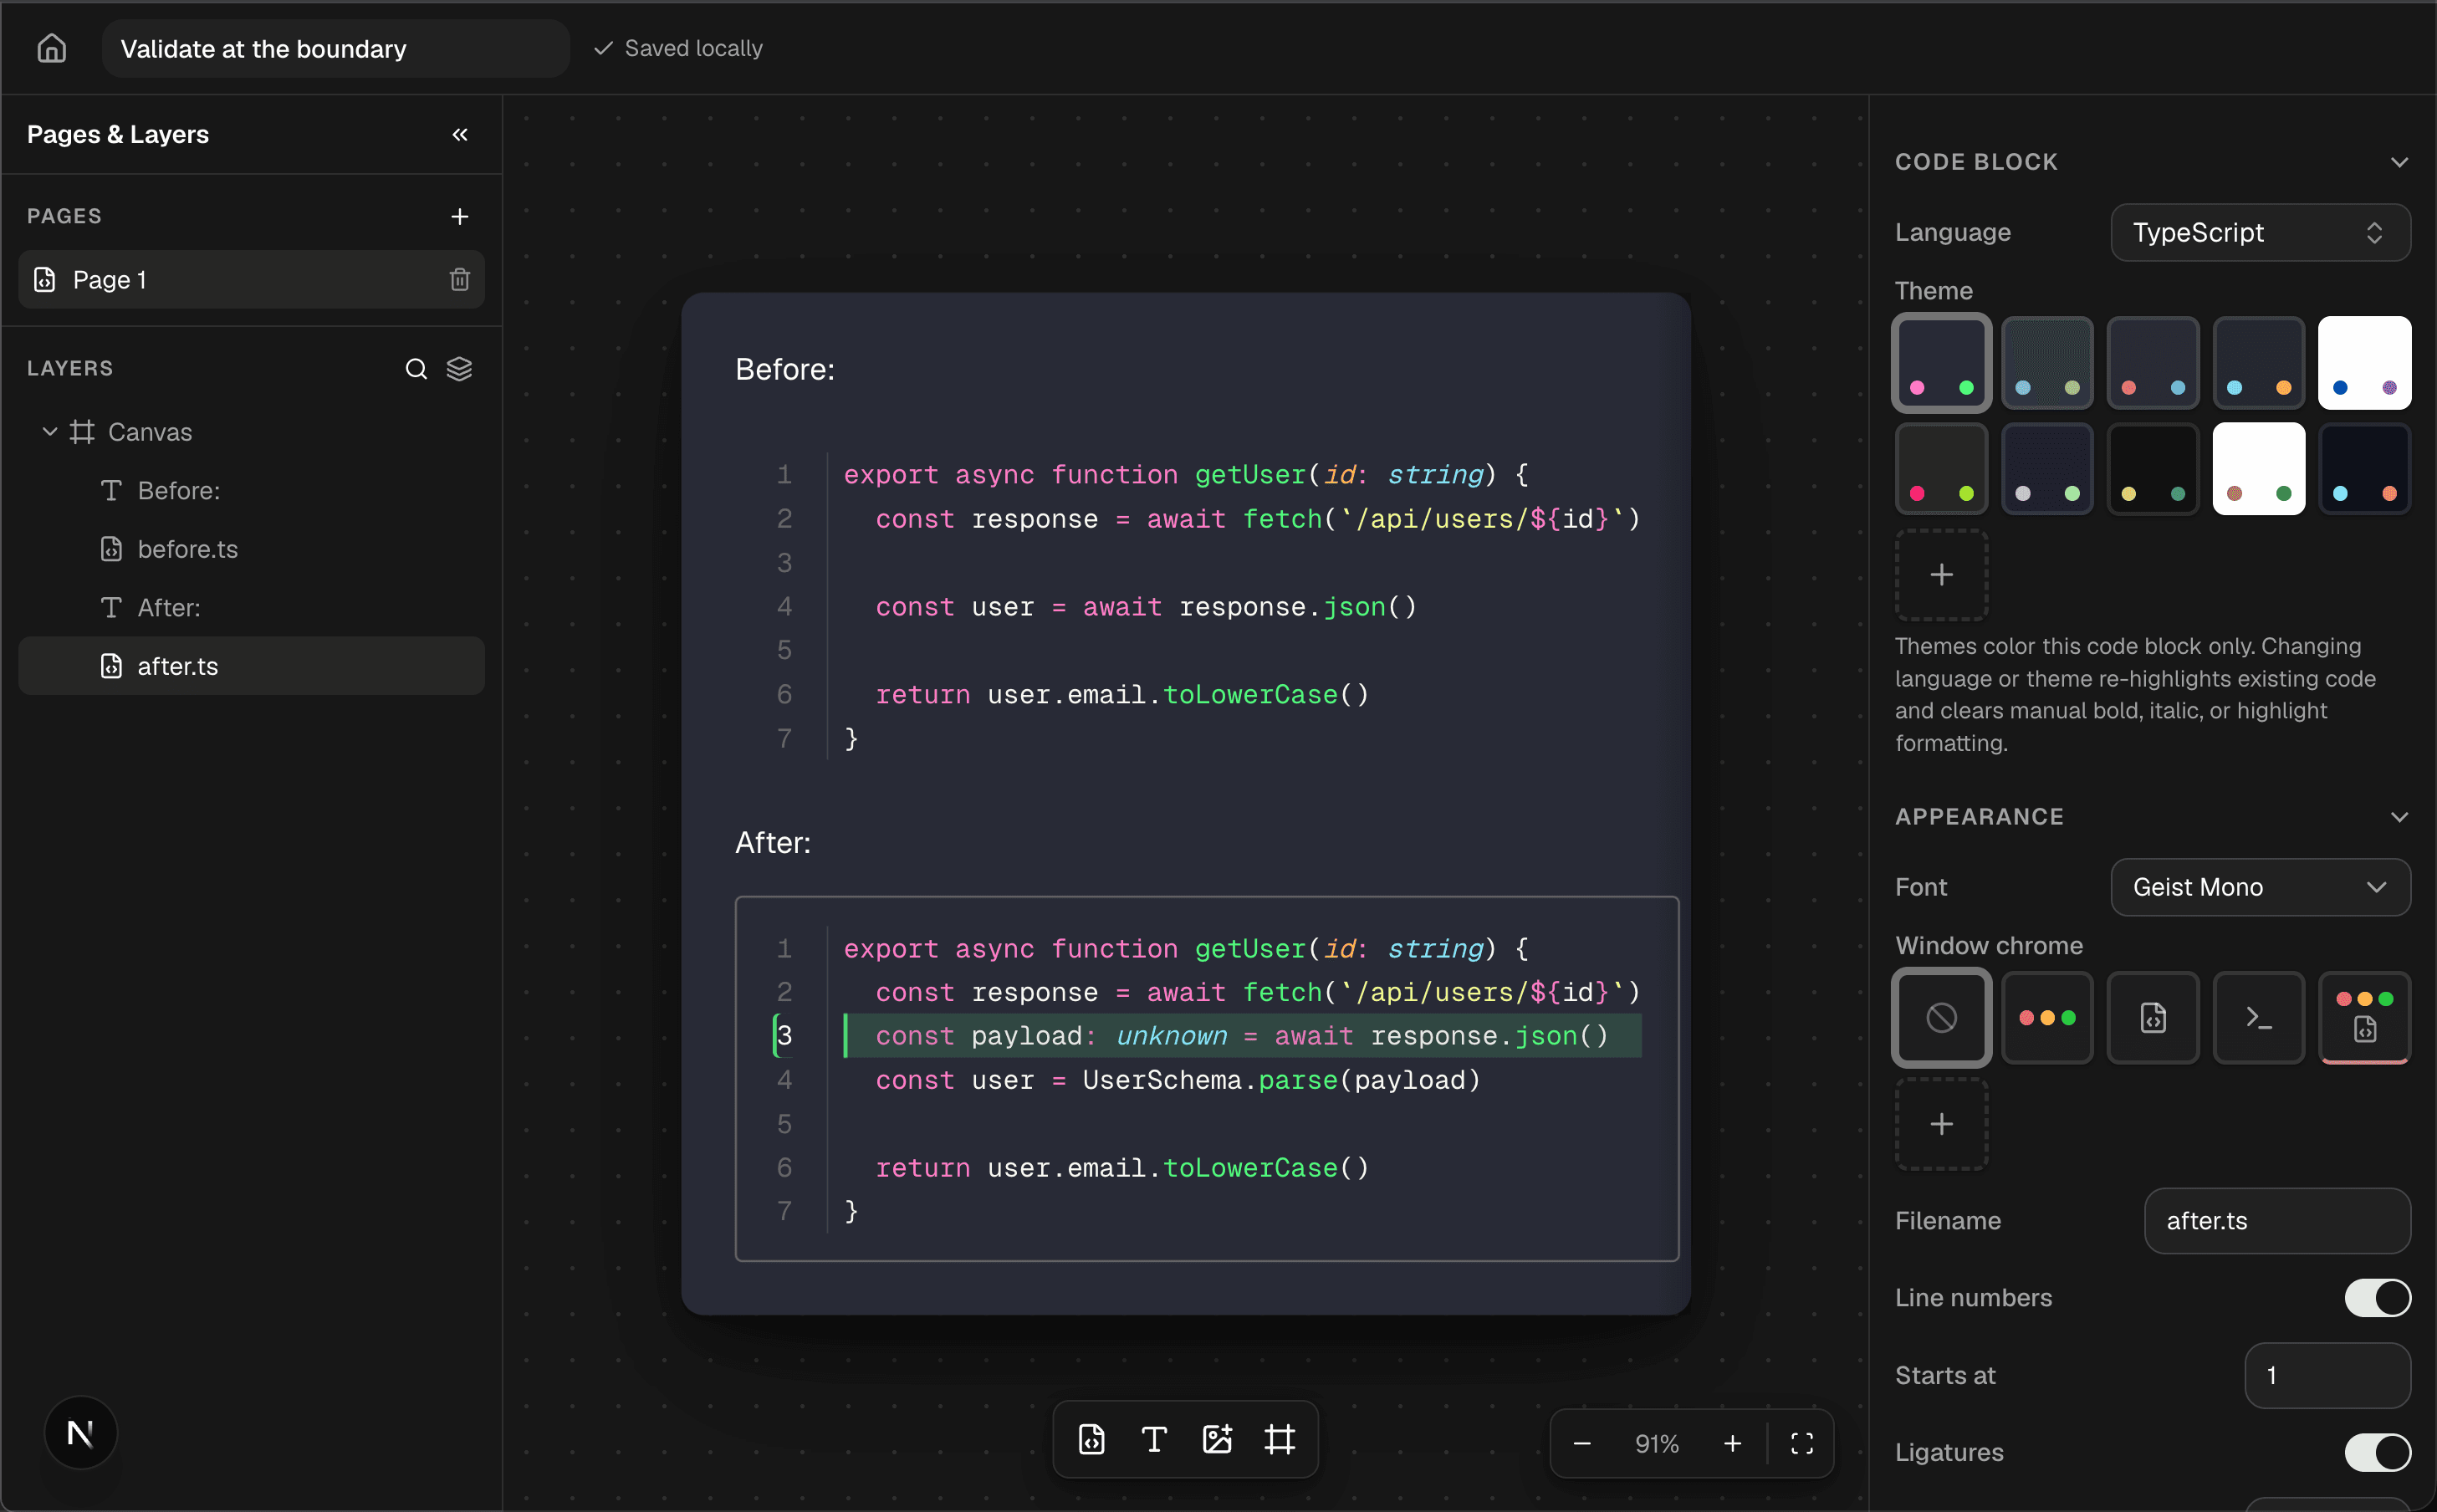Image resolution: width=2437 pixels, height=1512 pixels.
Task: Select the Canvas layer
Action: pyautogui.click(x=251, y=431)
